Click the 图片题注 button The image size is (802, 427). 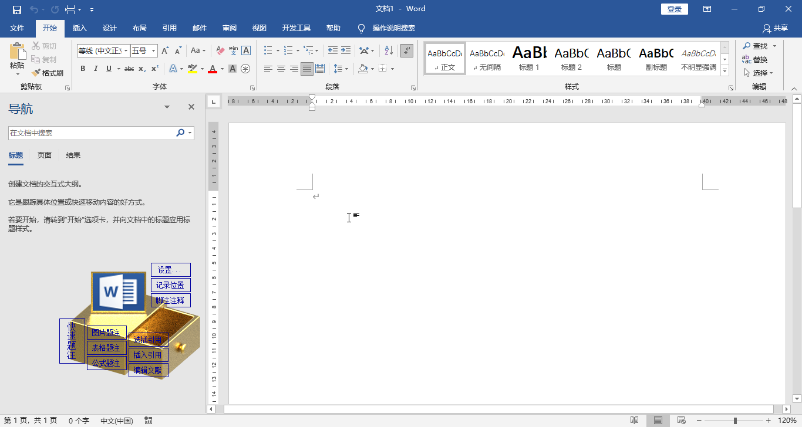click(x=106, y=333)
